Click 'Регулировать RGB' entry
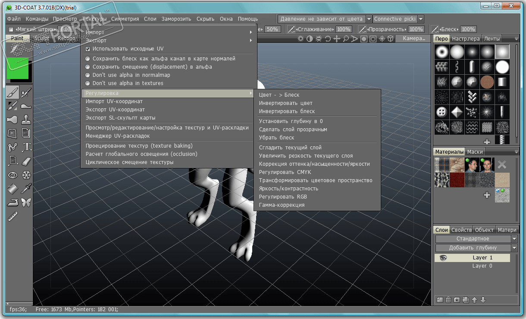The width and height of the screenshot is (526, 319). 283,197
